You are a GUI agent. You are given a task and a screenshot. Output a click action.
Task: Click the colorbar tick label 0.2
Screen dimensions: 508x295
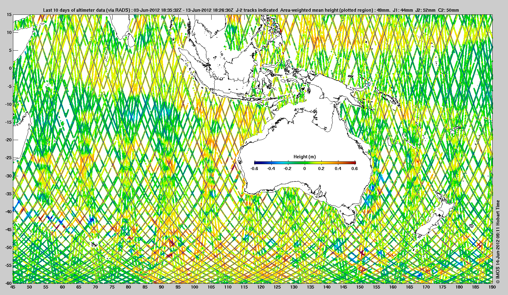321,168
